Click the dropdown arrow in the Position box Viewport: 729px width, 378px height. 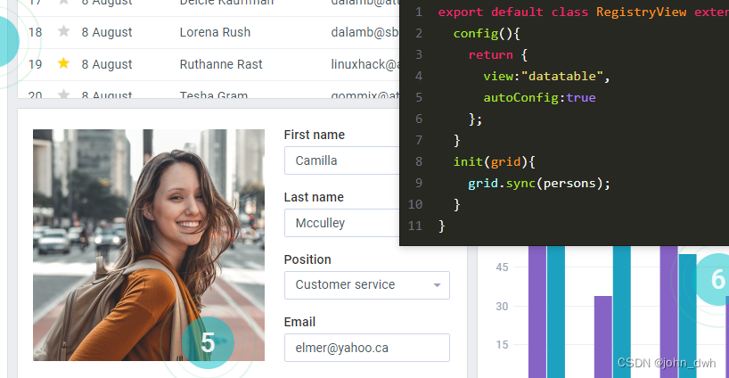(x=437, y=285)
